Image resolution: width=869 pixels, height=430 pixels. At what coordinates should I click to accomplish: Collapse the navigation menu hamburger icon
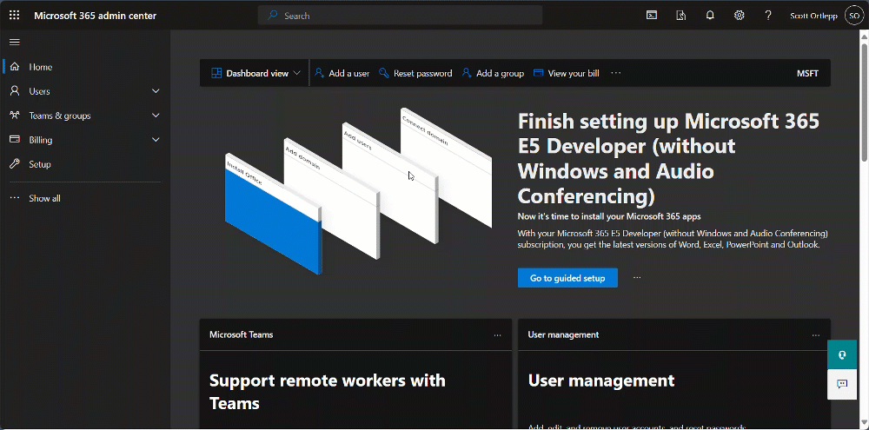click(x=15, y=42)
